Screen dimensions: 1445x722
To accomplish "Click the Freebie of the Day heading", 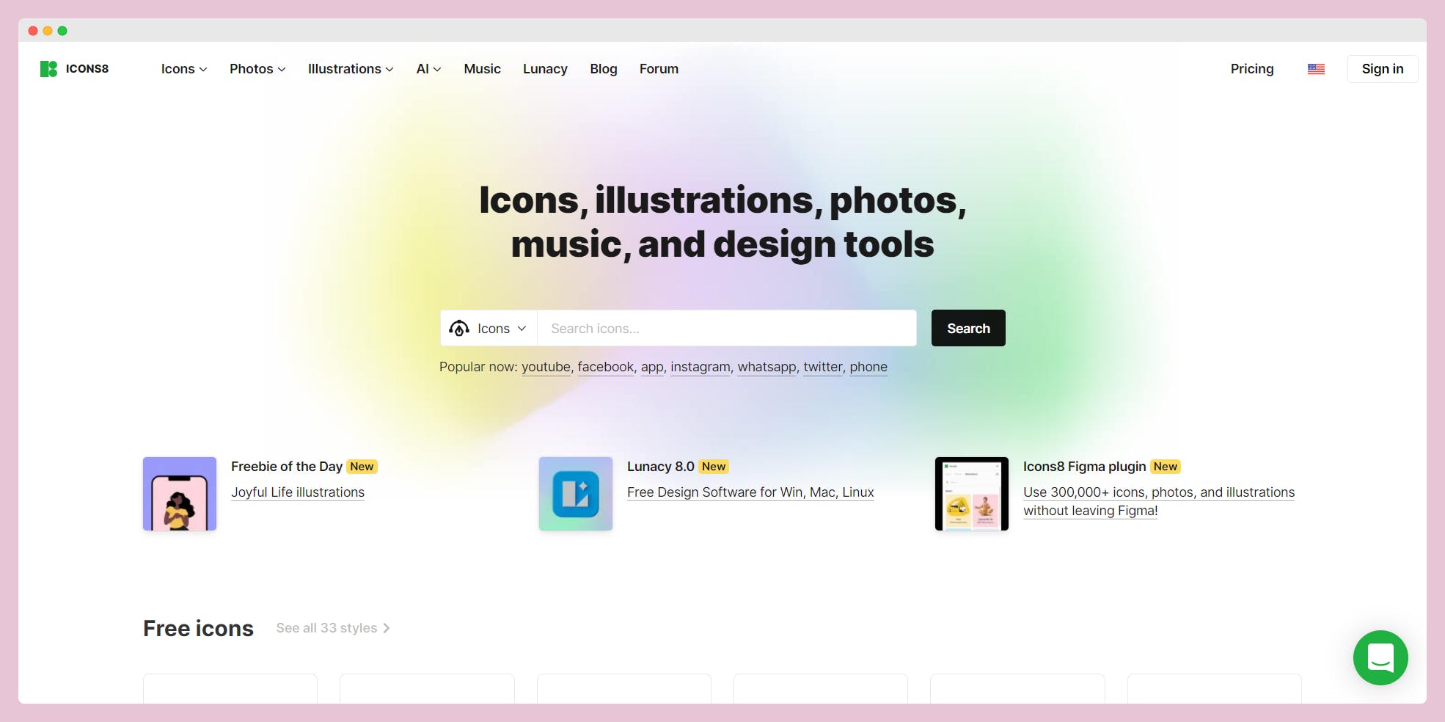I will point(287,467).
